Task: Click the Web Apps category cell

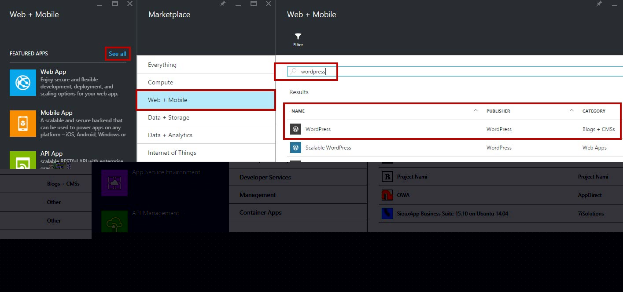Action: (x=594, y=148)
